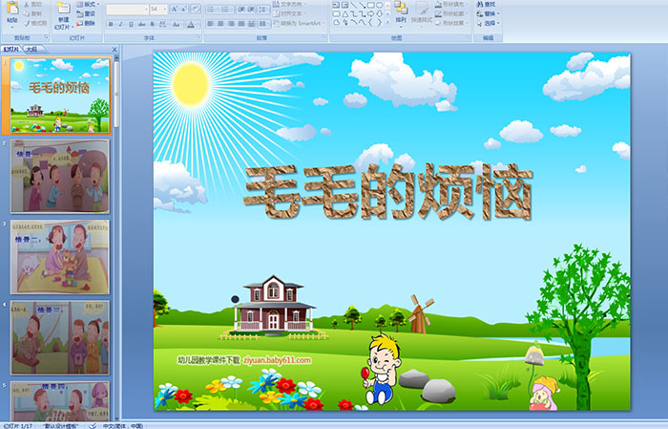
Task: Click the Find (查找) binoculars icon
Action: 480,4
